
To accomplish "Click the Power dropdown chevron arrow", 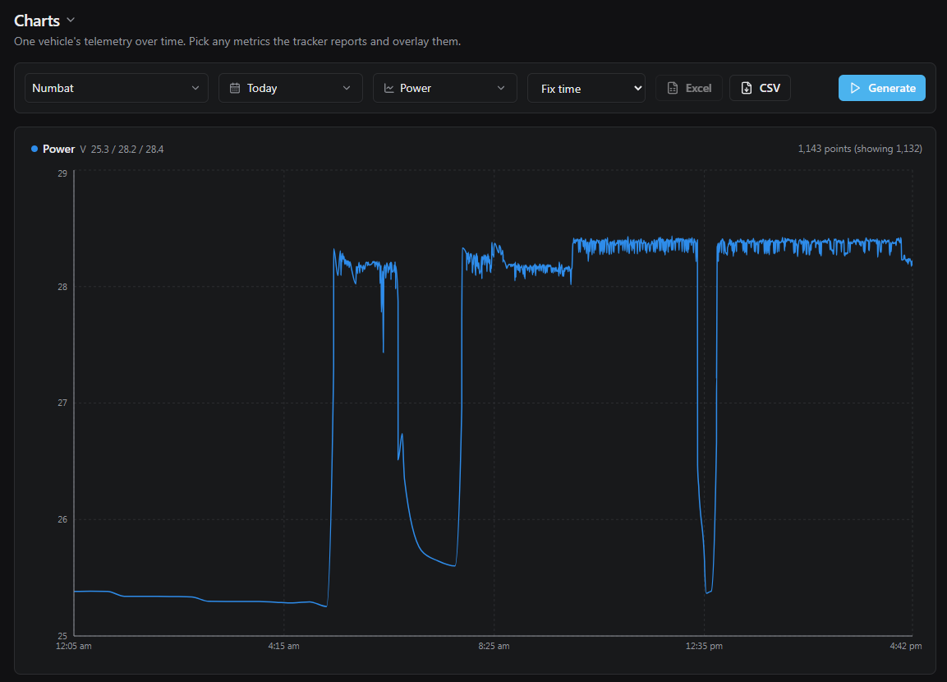I will [501, 88].
